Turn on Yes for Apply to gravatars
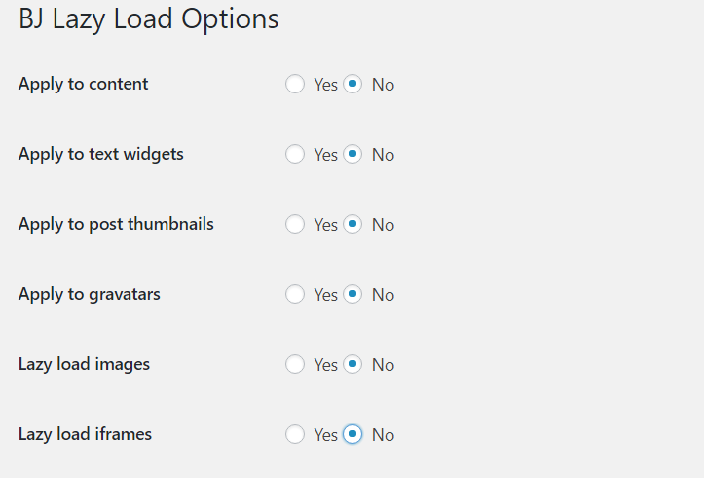Viewport: 704px width, 478px height. [294, 294]
